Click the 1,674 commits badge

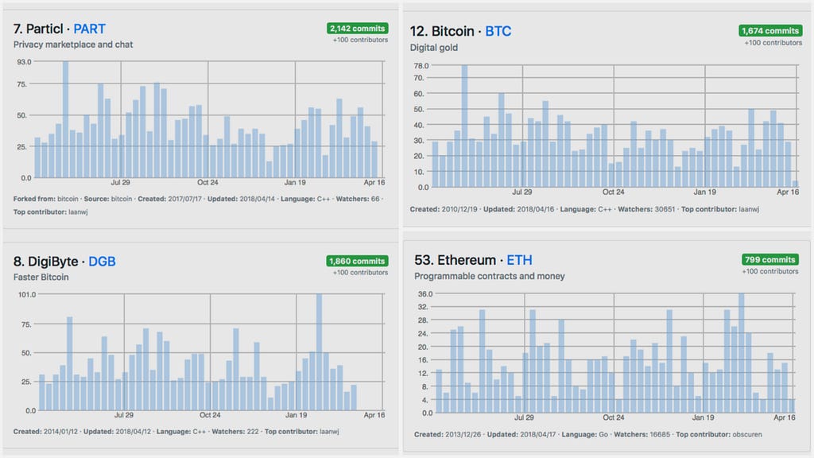pos(769,31)
